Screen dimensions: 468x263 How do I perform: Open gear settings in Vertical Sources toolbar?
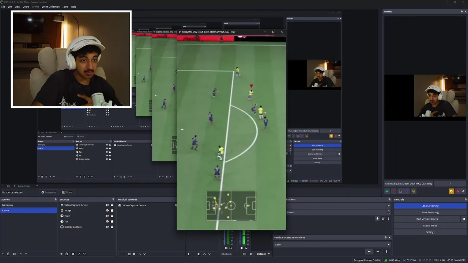[134, 254]
